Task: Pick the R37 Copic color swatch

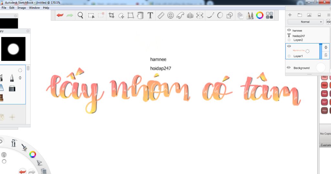Action: [x=324, y=102]
